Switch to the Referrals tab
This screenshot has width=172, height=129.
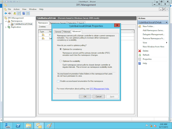pos(67,31)
